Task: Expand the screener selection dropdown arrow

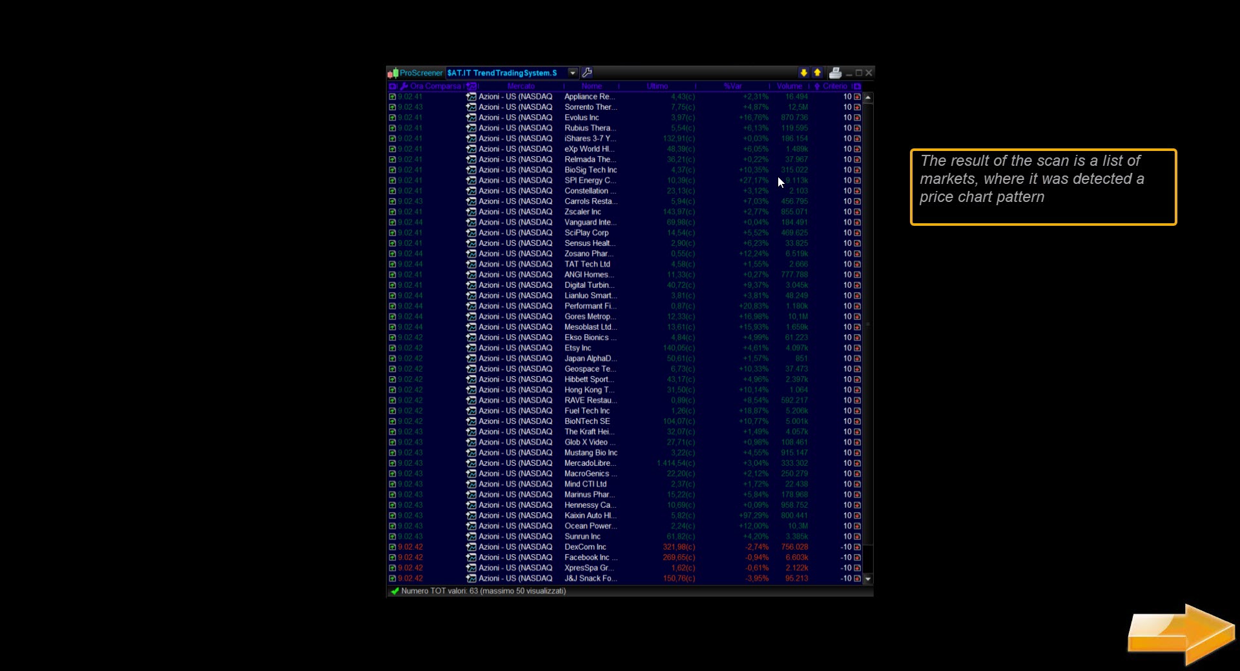Action: pos(572,73)
